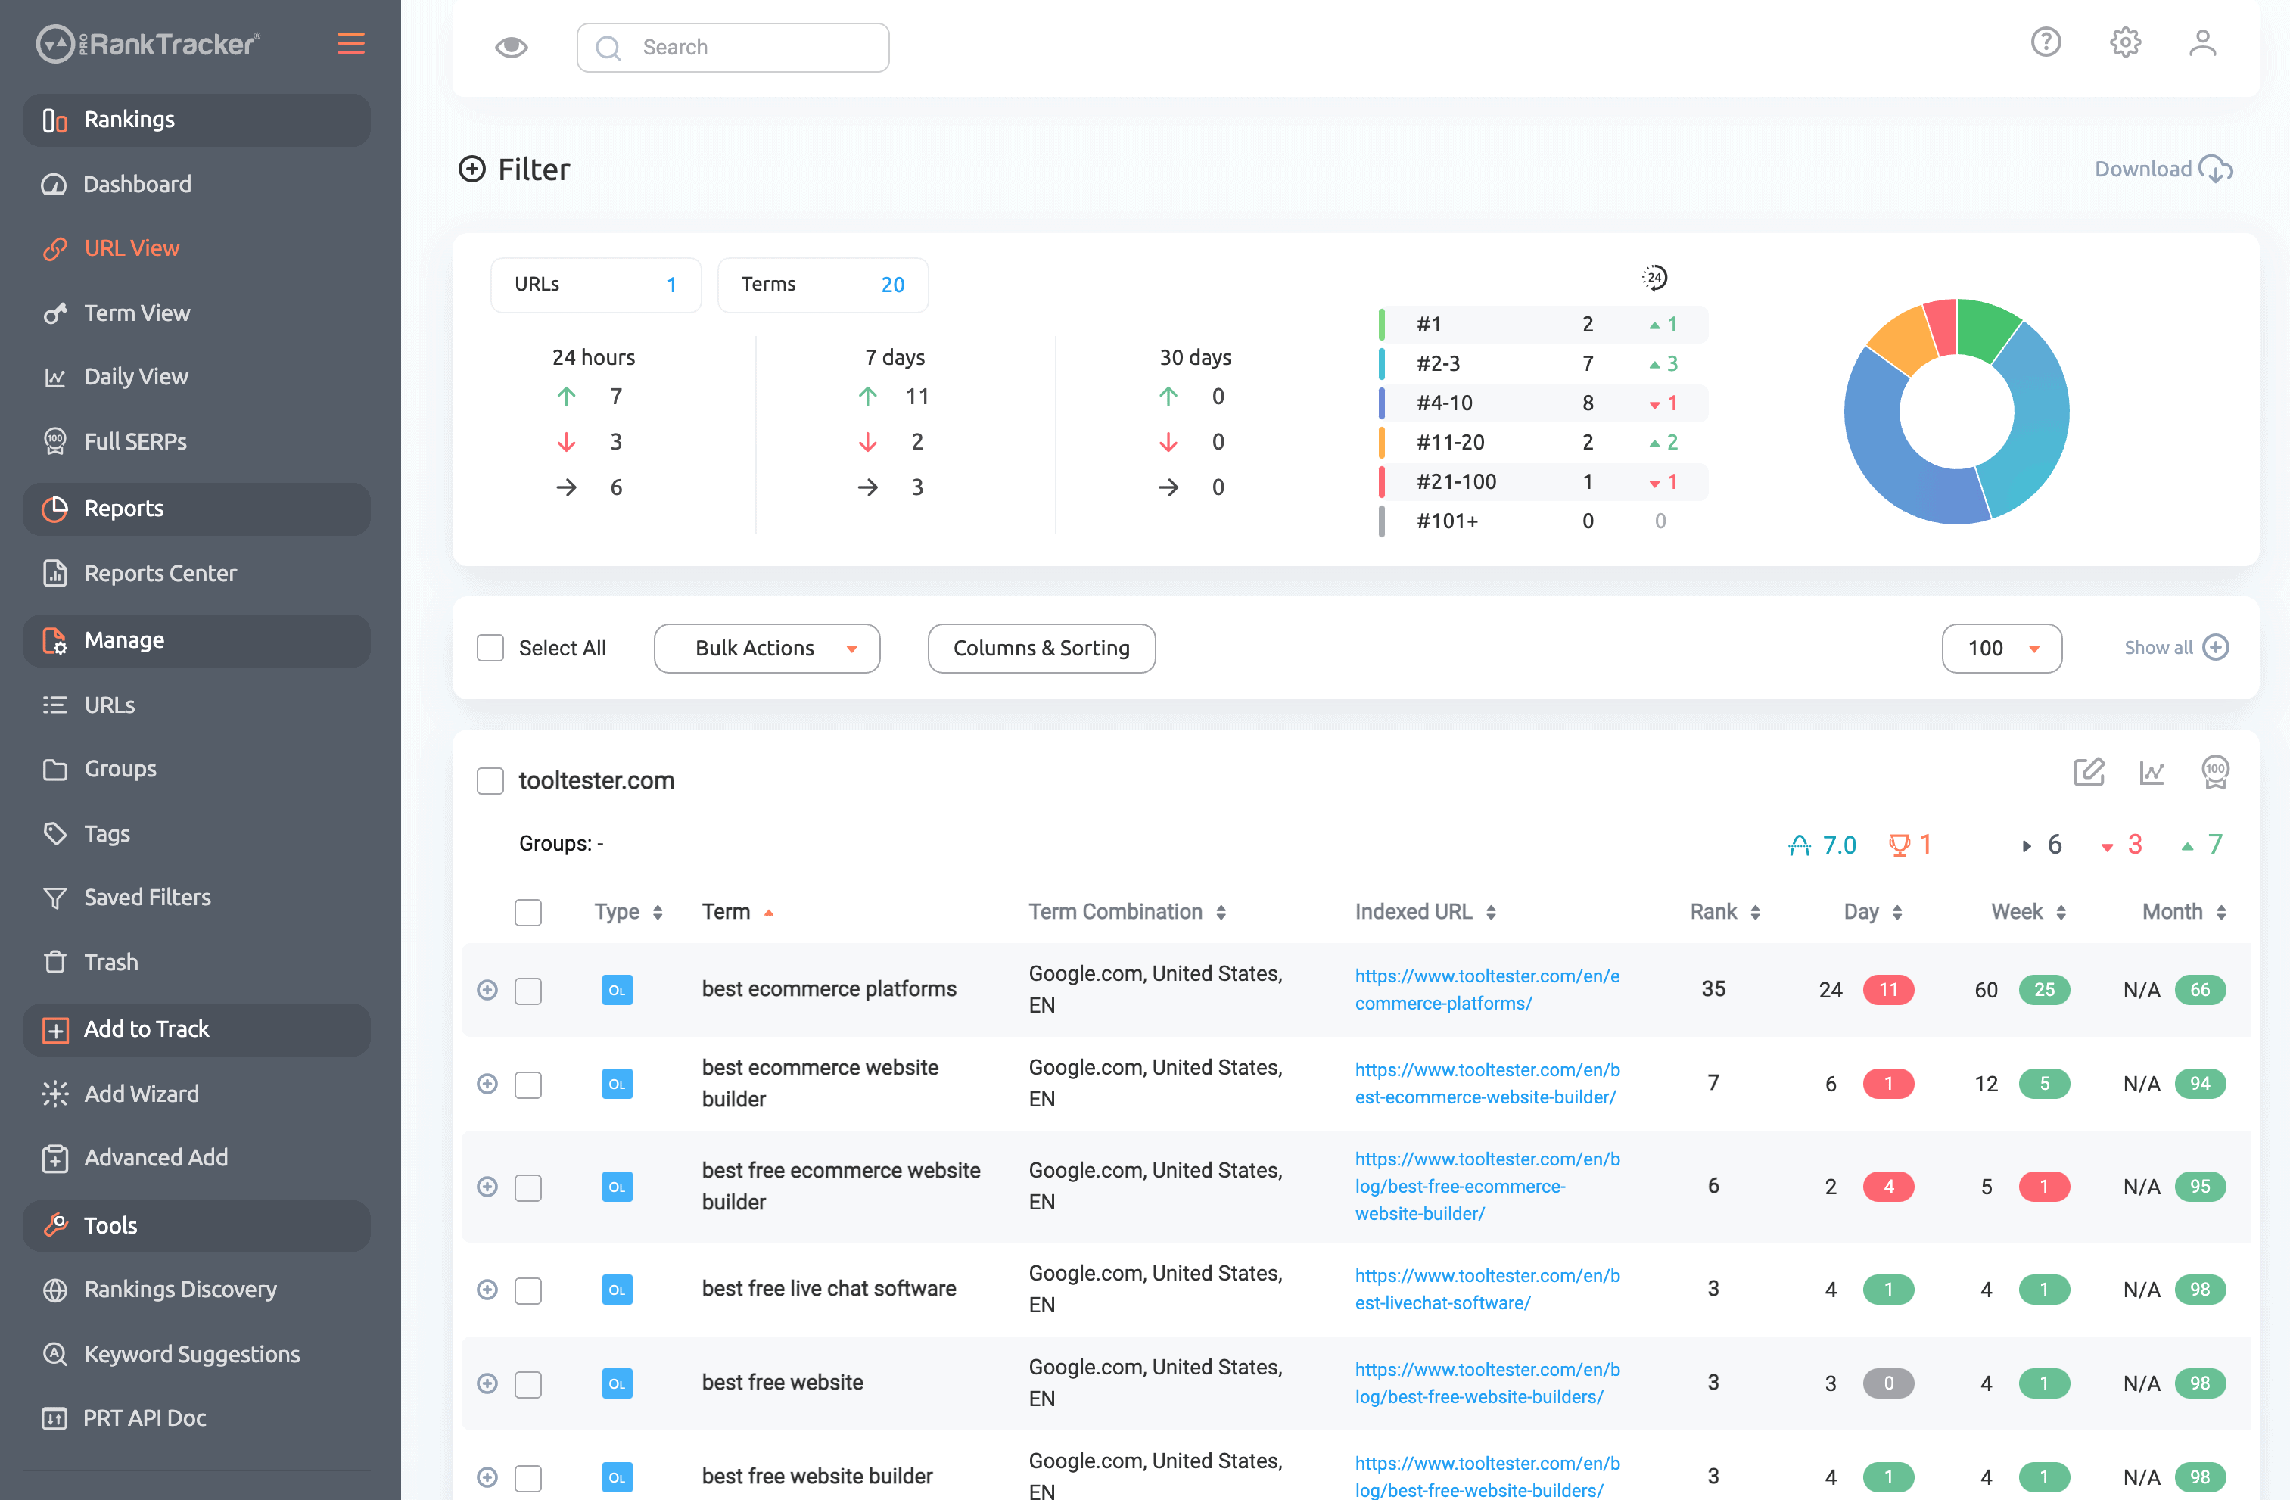Expand row best free live chat software
The height and width of the screenshot is (1500, 2290).
coord(488,1290)
